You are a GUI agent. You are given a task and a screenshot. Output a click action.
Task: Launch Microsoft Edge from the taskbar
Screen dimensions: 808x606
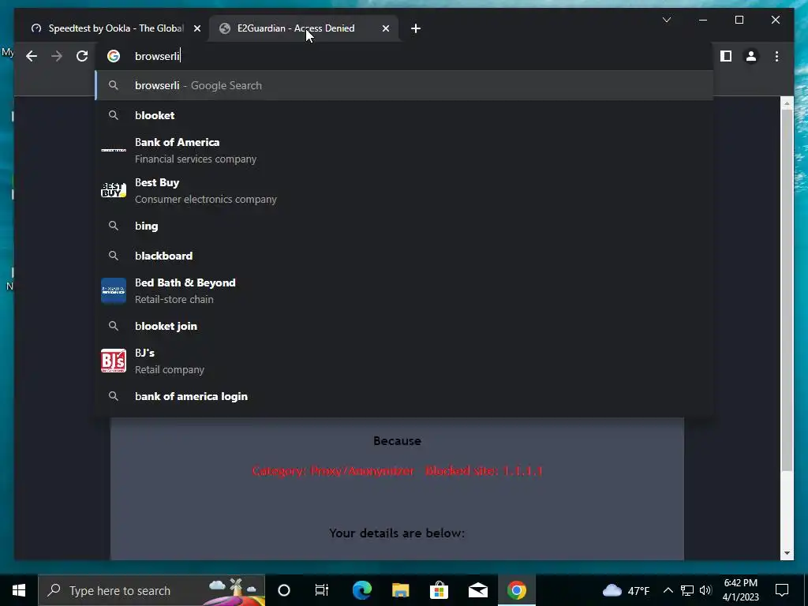361,590
